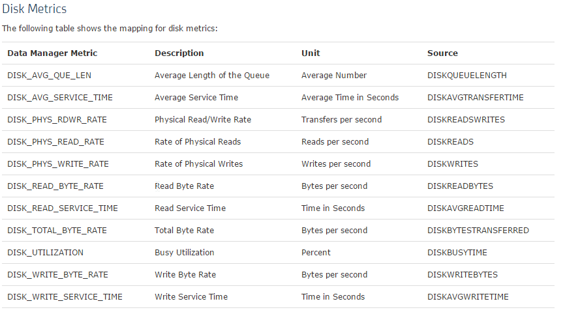Image resolution: width=563 pixels, height=312 pixels.
Task: Click the DISK_UTILIZATION metric name
Action: coord(45,253)
